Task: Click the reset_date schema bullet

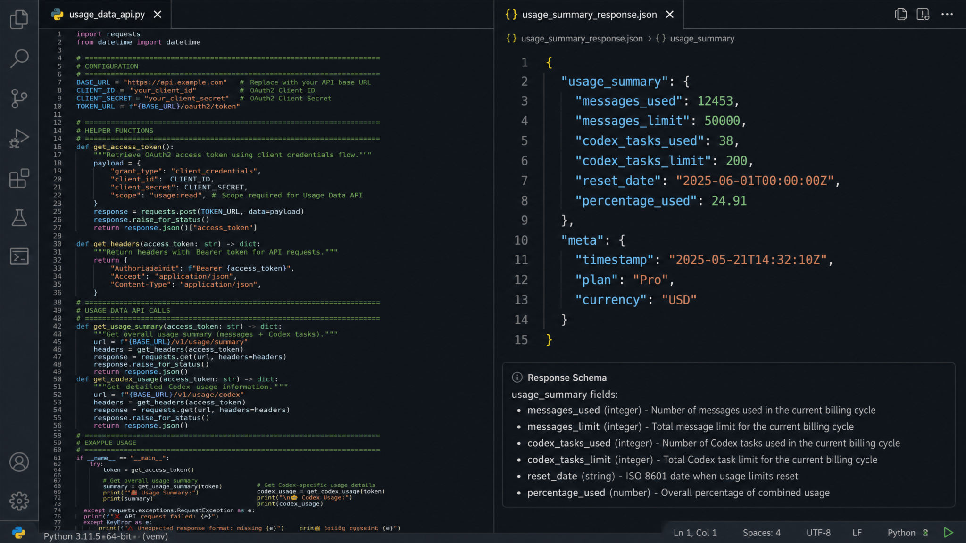Action: (663, 477)
